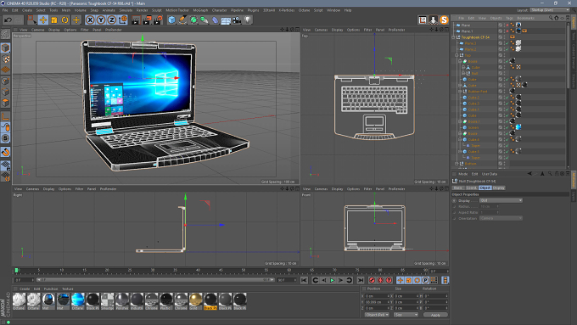Open the Display dropdown set to Dot
Image resolution: width=577 pixels, height=325 pixels.
[x=501, y=200]
